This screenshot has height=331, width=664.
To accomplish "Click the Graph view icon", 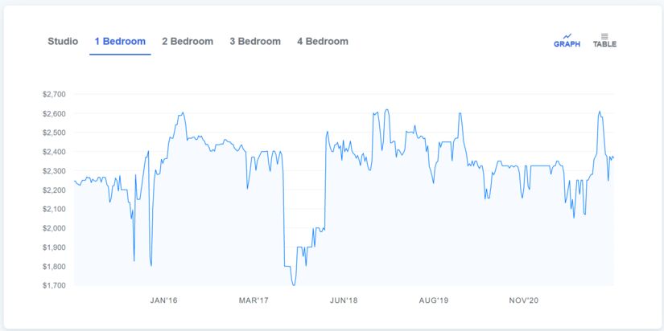I will tap(567, 40).
